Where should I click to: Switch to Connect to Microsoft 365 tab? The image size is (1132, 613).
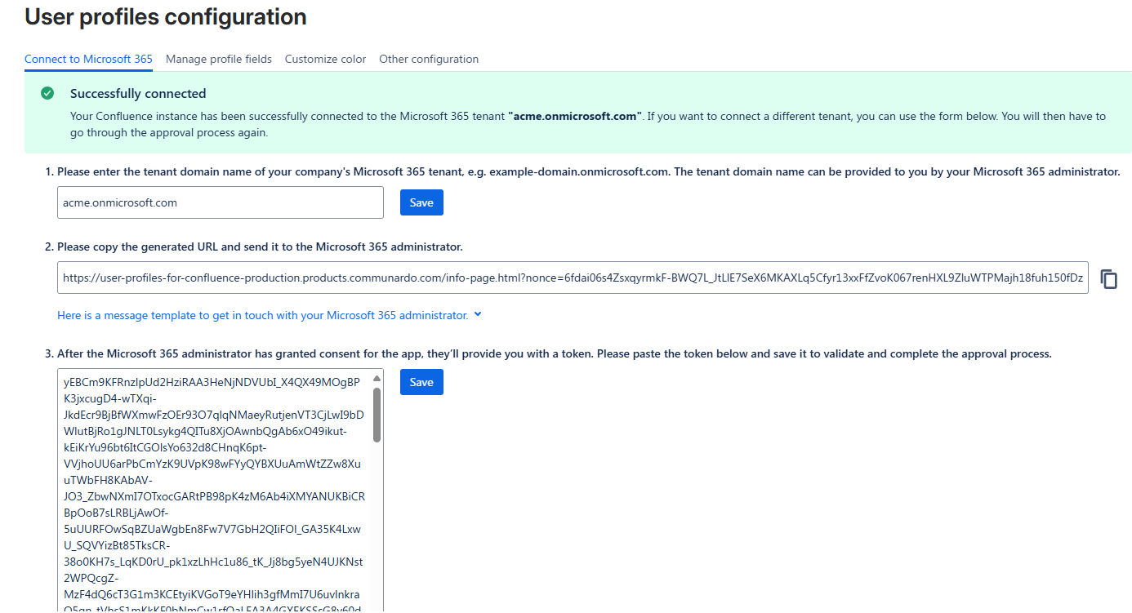point(88,59)
